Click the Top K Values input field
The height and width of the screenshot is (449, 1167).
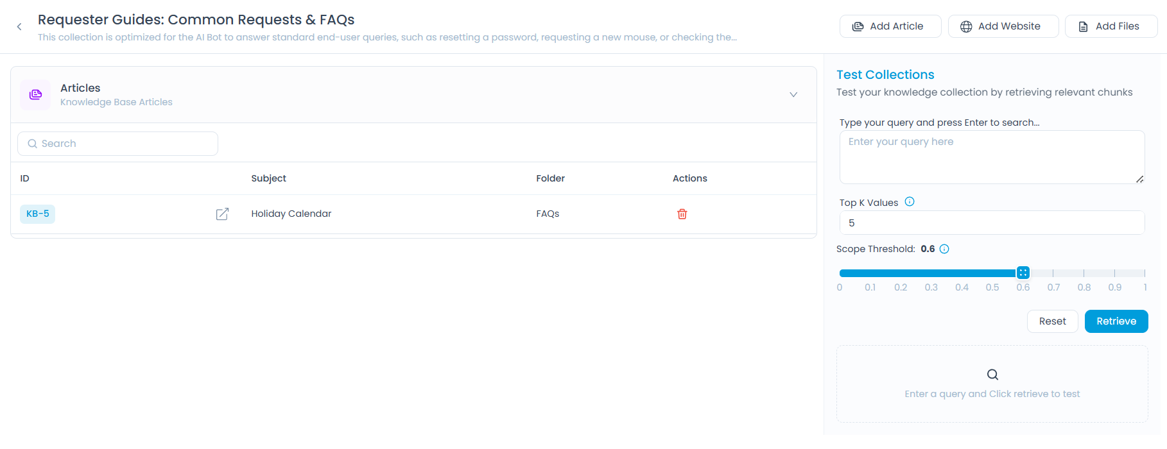pyautogui.click(x=991, y=223)
